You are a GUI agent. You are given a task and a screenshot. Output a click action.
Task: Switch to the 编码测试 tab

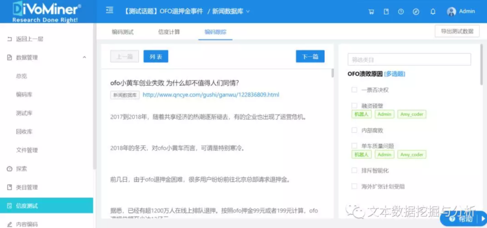(x=123, y=32)
